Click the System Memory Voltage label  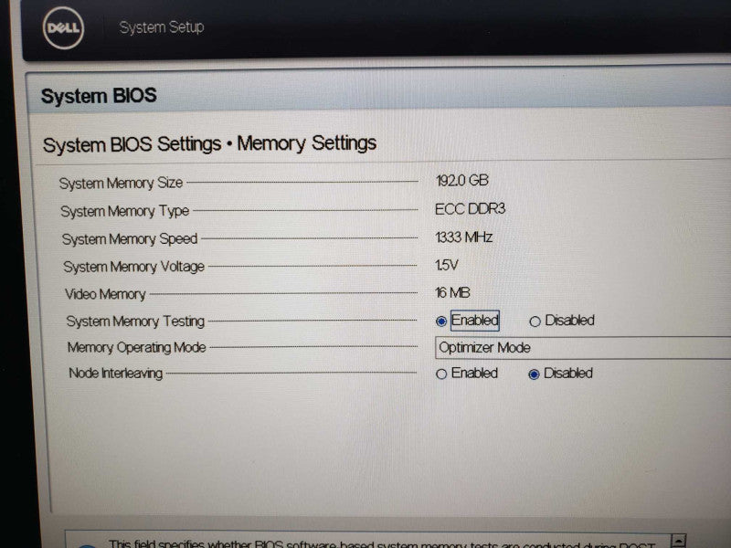click(133, 267)
